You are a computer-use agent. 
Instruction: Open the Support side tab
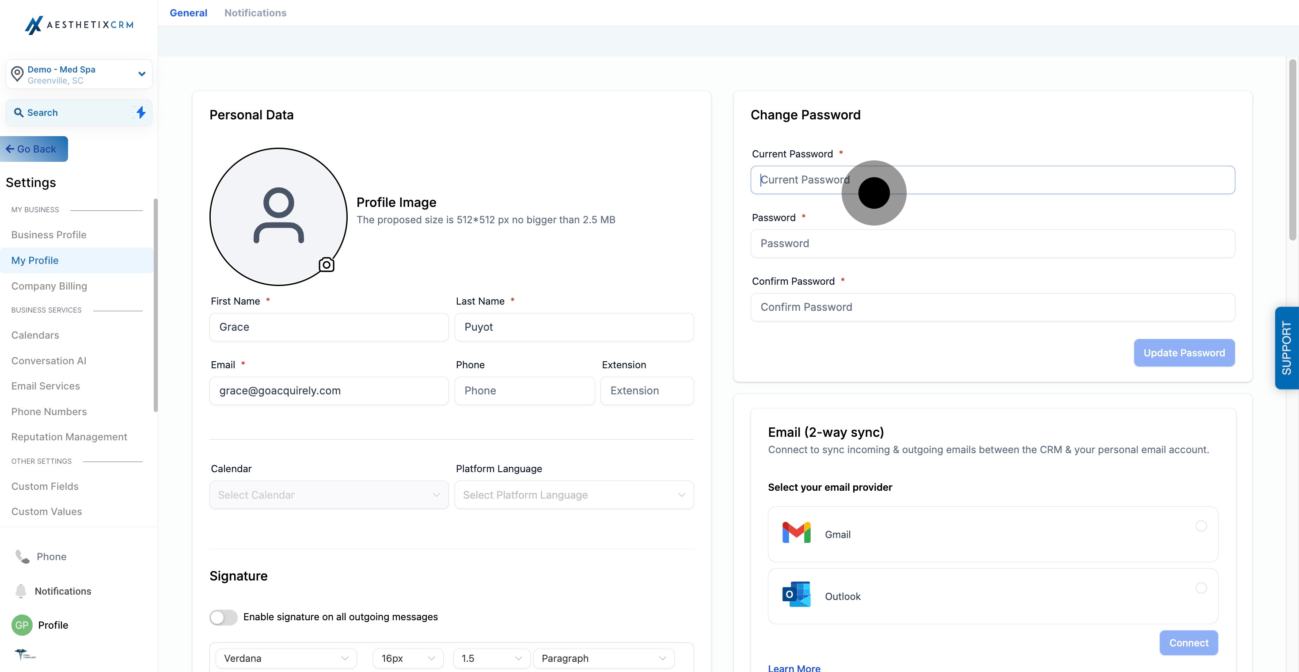1286,347
